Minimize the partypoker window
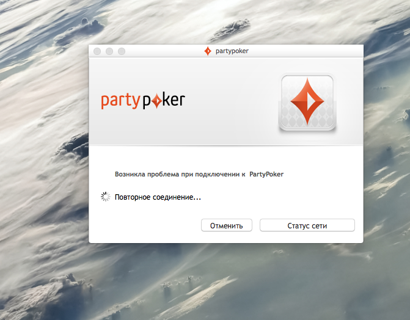Image resolution: width=410 pixels, height=320 pixels. 109,51
